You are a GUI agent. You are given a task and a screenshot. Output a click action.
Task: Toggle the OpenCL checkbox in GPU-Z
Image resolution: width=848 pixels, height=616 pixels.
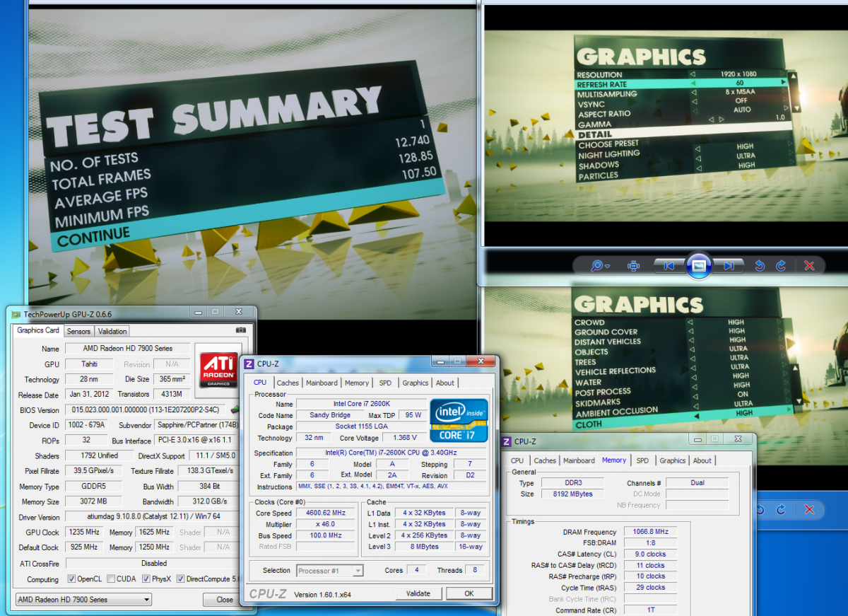pyautogui.click(x=71, y=579)
